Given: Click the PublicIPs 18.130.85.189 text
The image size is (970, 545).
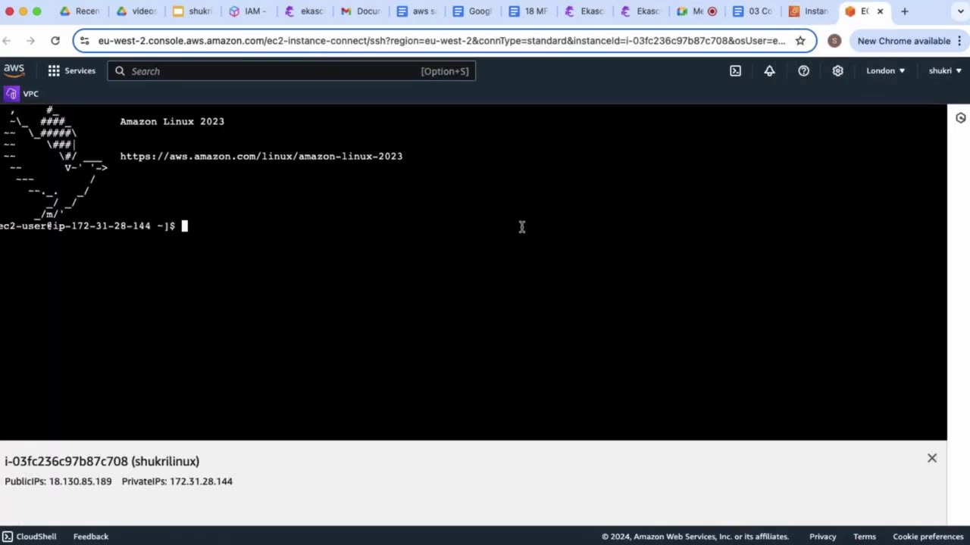Looking at the screenshot, I should (x=58, y=481).
